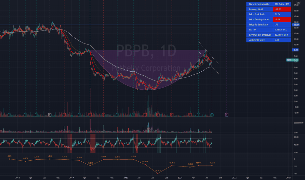This screenshot has width=305, height=180.
Task: Click the Revenue per employee label
Action: [x=260, y=35]
